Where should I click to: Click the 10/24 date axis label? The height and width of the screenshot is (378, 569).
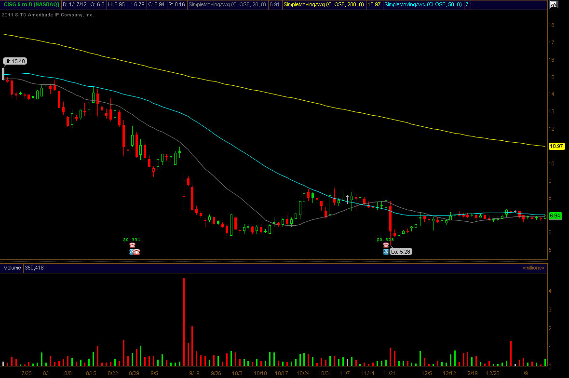pos(303,373)
